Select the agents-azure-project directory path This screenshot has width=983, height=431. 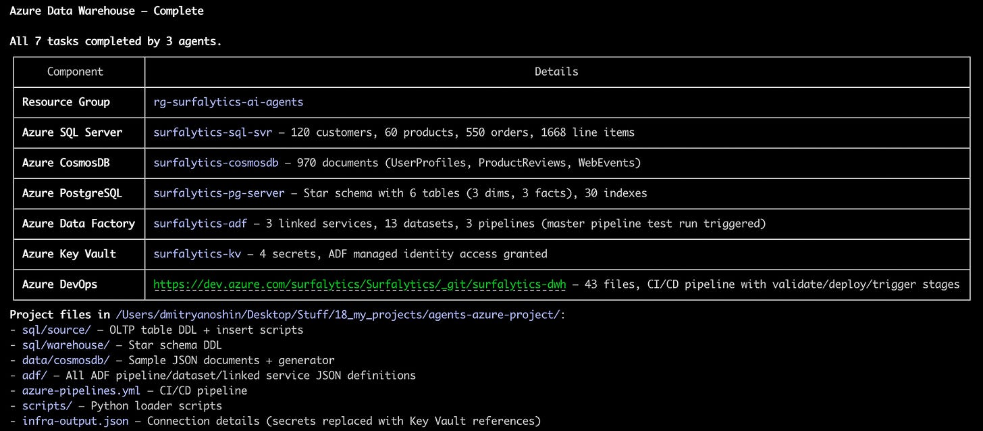click(x=338, y=315)
